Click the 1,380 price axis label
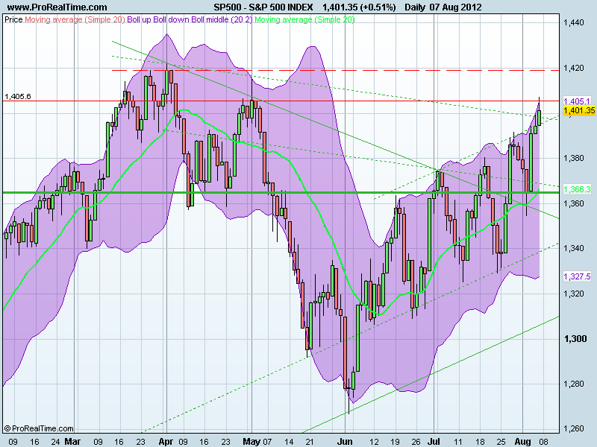 573,158
